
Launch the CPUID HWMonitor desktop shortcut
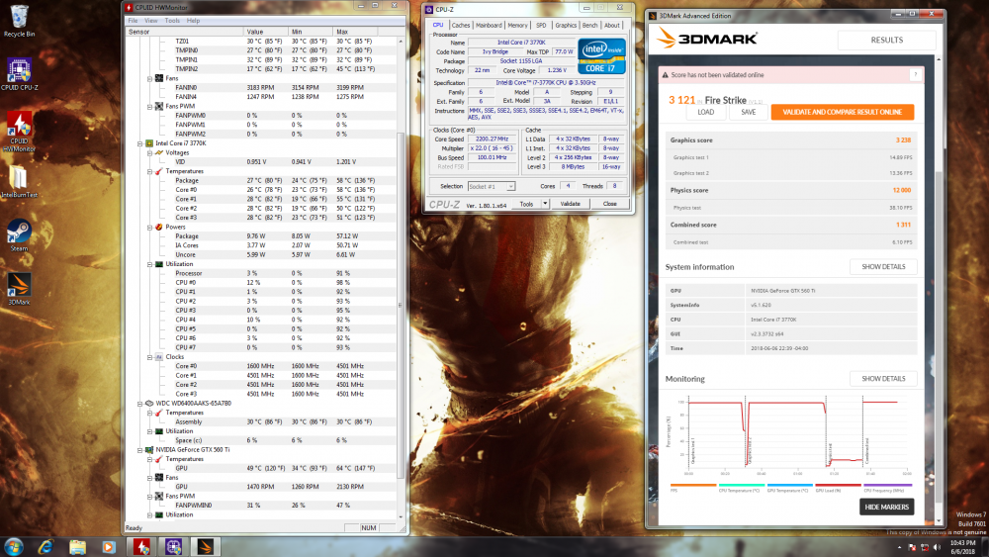click(19, 131)
